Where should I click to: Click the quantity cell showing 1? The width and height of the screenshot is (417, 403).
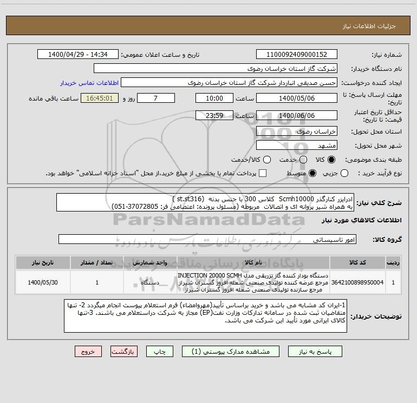97,282
